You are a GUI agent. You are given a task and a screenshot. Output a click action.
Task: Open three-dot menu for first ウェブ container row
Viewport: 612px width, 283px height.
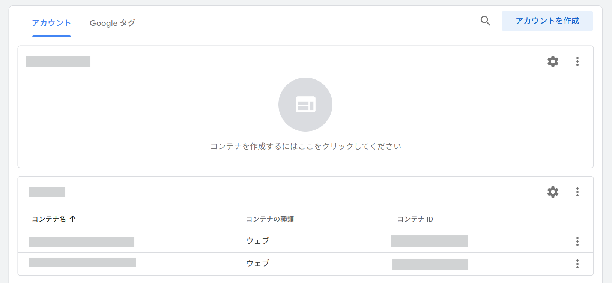[x=577, y=241]
